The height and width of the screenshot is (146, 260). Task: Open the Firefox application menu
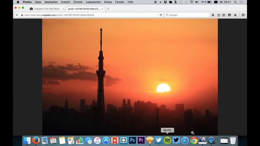(27, 2)
